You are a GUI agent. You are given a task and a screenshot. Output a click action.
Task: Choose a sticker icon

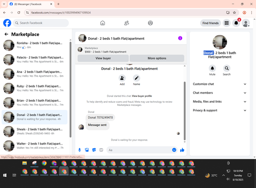coord(94,150)
